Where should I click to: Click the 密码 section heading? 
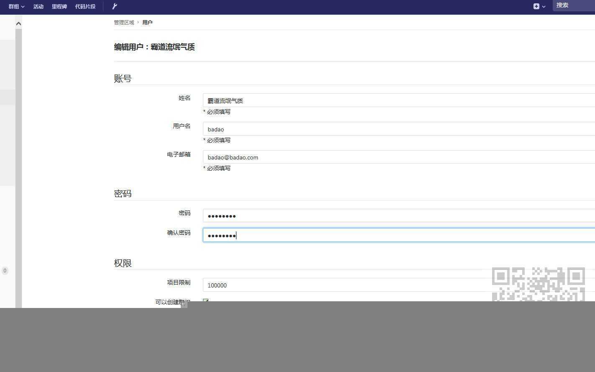coord(123,193)
